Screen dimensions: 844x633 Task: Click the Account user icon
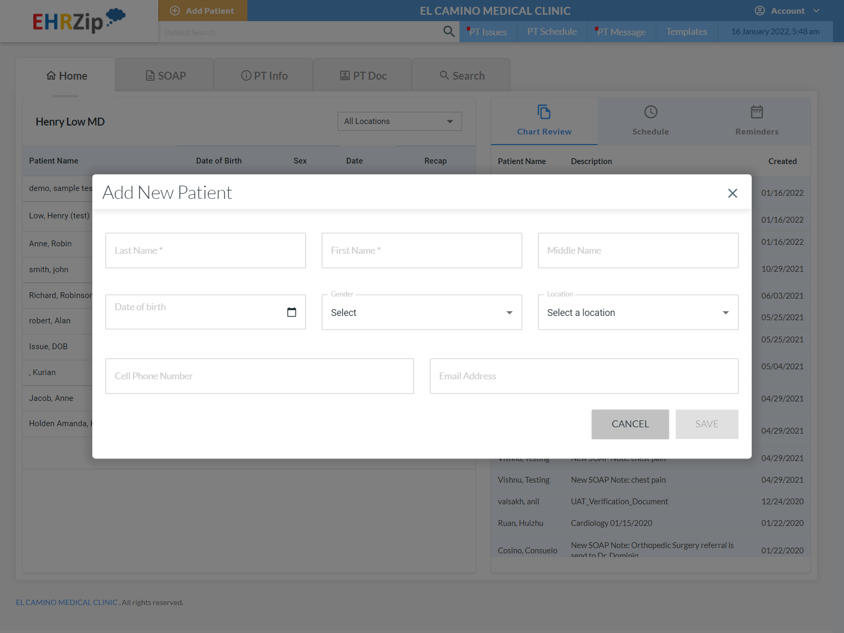760,11
